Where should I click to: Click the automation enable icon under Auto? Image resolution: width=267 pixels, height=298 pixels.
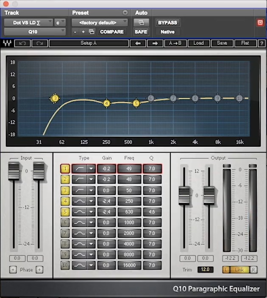(x=141, y=22)
